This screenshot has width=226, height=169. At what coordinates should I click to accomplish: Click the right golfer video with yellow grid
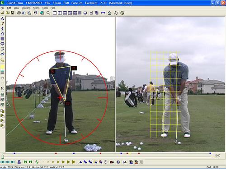point(170,84)
